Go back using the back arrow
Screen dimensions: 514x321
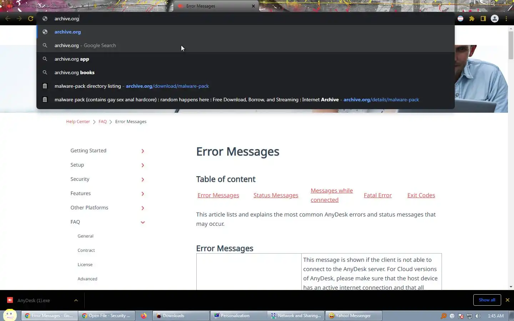pos(8,19)
